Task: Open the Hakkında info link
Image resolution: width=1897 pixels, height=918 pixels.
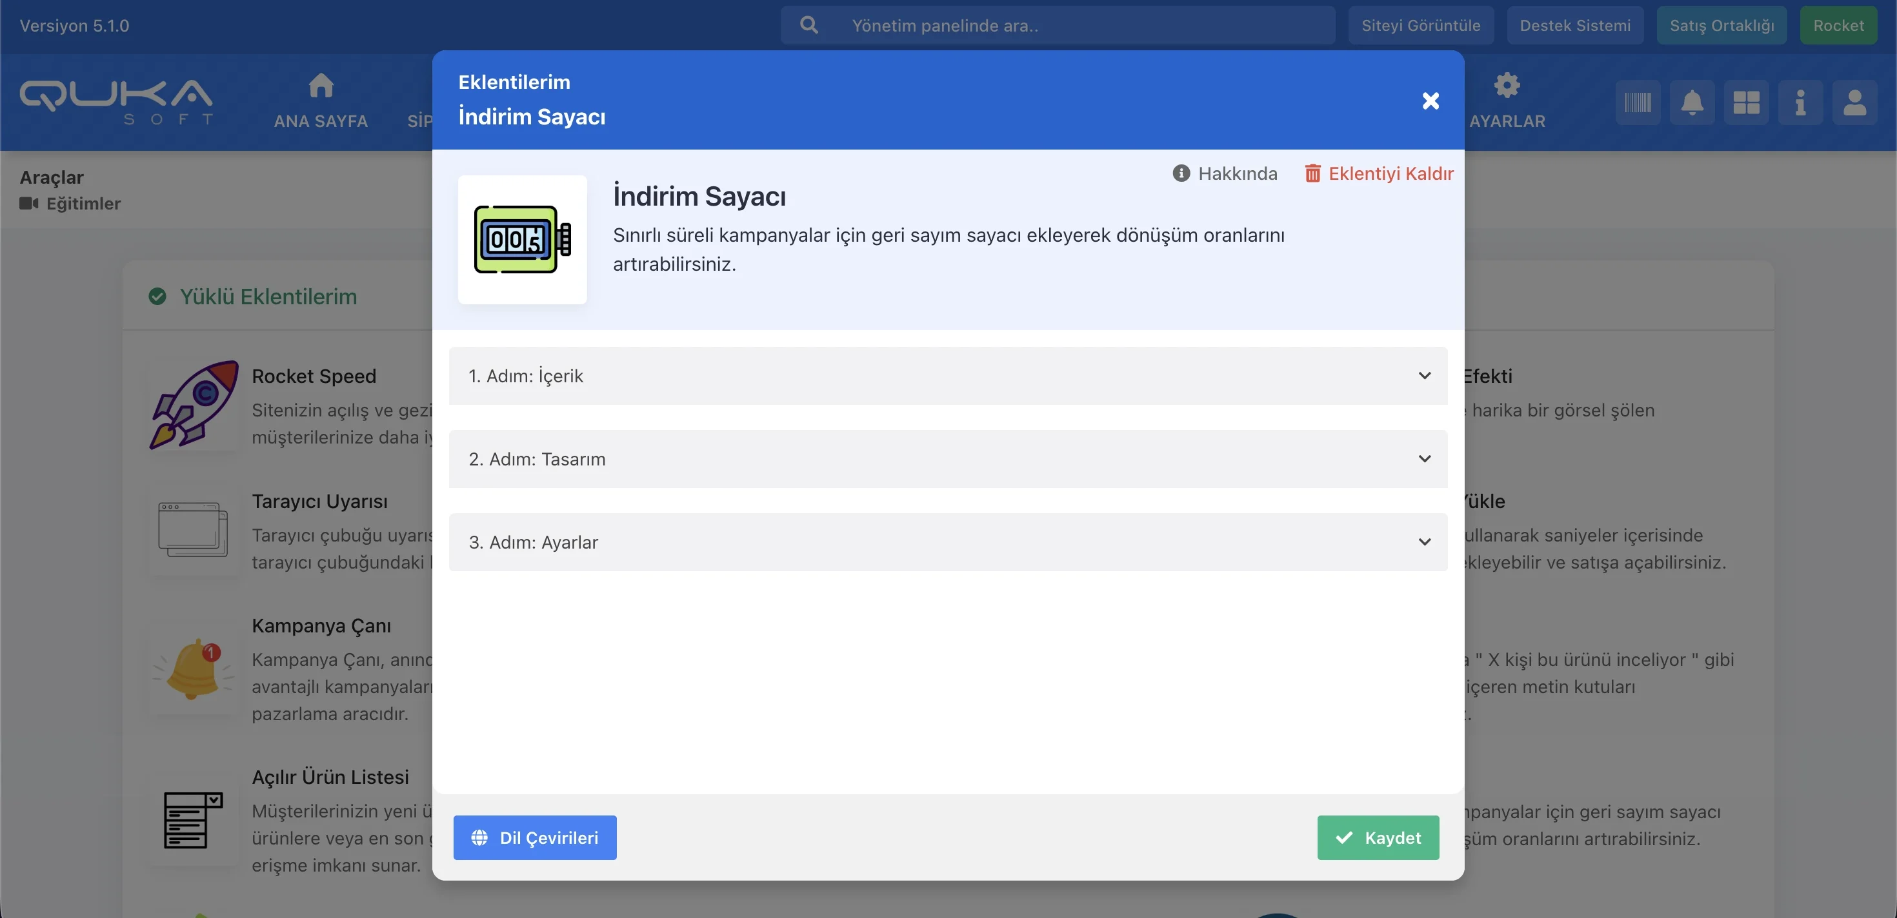Action: point(1225,173)
